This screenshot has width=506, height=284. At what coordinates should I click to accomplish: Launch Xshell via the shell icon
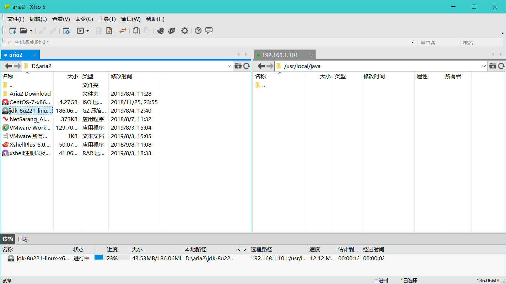click(x=161, y=31)
